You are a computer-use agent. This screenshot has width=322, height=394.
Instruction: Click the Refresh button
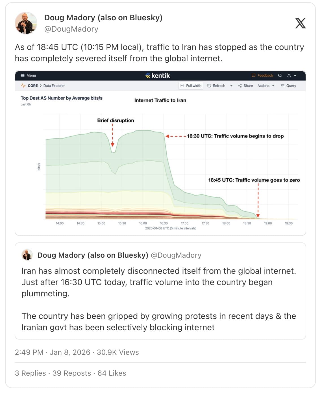216,86
